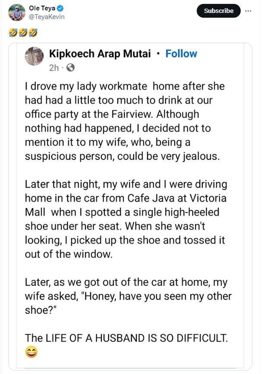Click the @TeyaKevin handle
The width and height of the screenshot is (264, 374).
coord(47,16)
